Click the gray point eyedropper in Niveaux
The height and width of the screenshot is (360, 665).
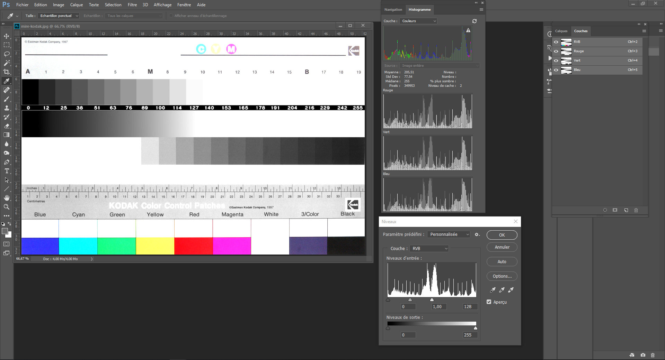click(x=502, y=290)
